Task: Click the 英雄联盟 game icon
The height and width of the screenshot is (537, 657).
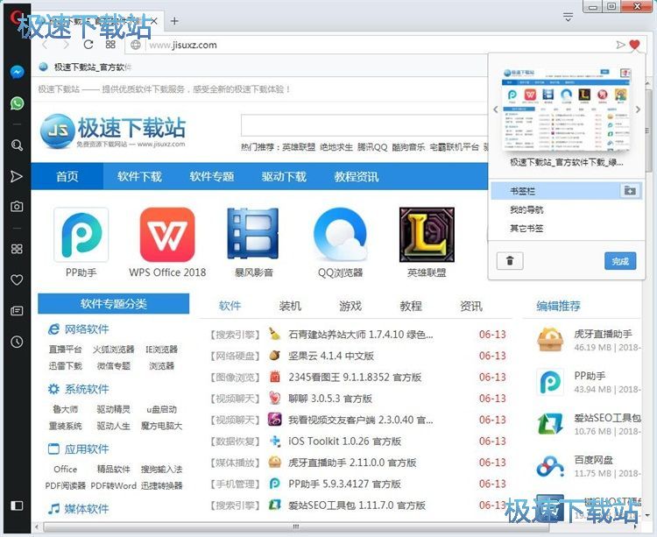Action: pos(427,235)
